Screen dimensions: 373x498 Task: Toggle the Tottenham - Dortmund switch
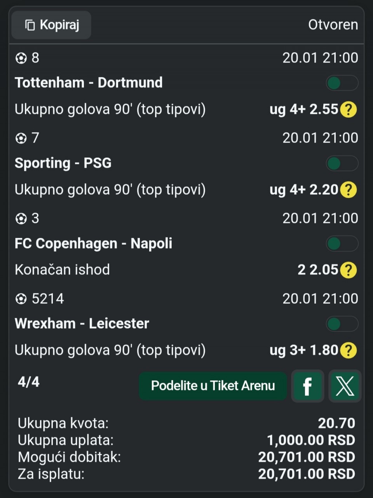(342, 83)
